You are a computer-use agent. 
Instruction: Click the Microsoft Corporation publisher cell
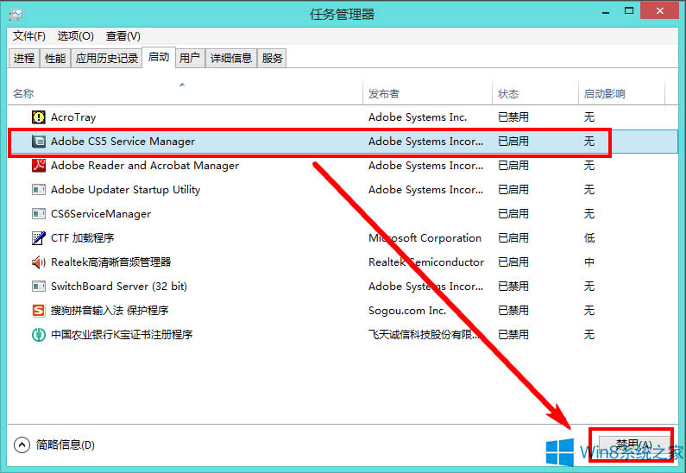425,238
